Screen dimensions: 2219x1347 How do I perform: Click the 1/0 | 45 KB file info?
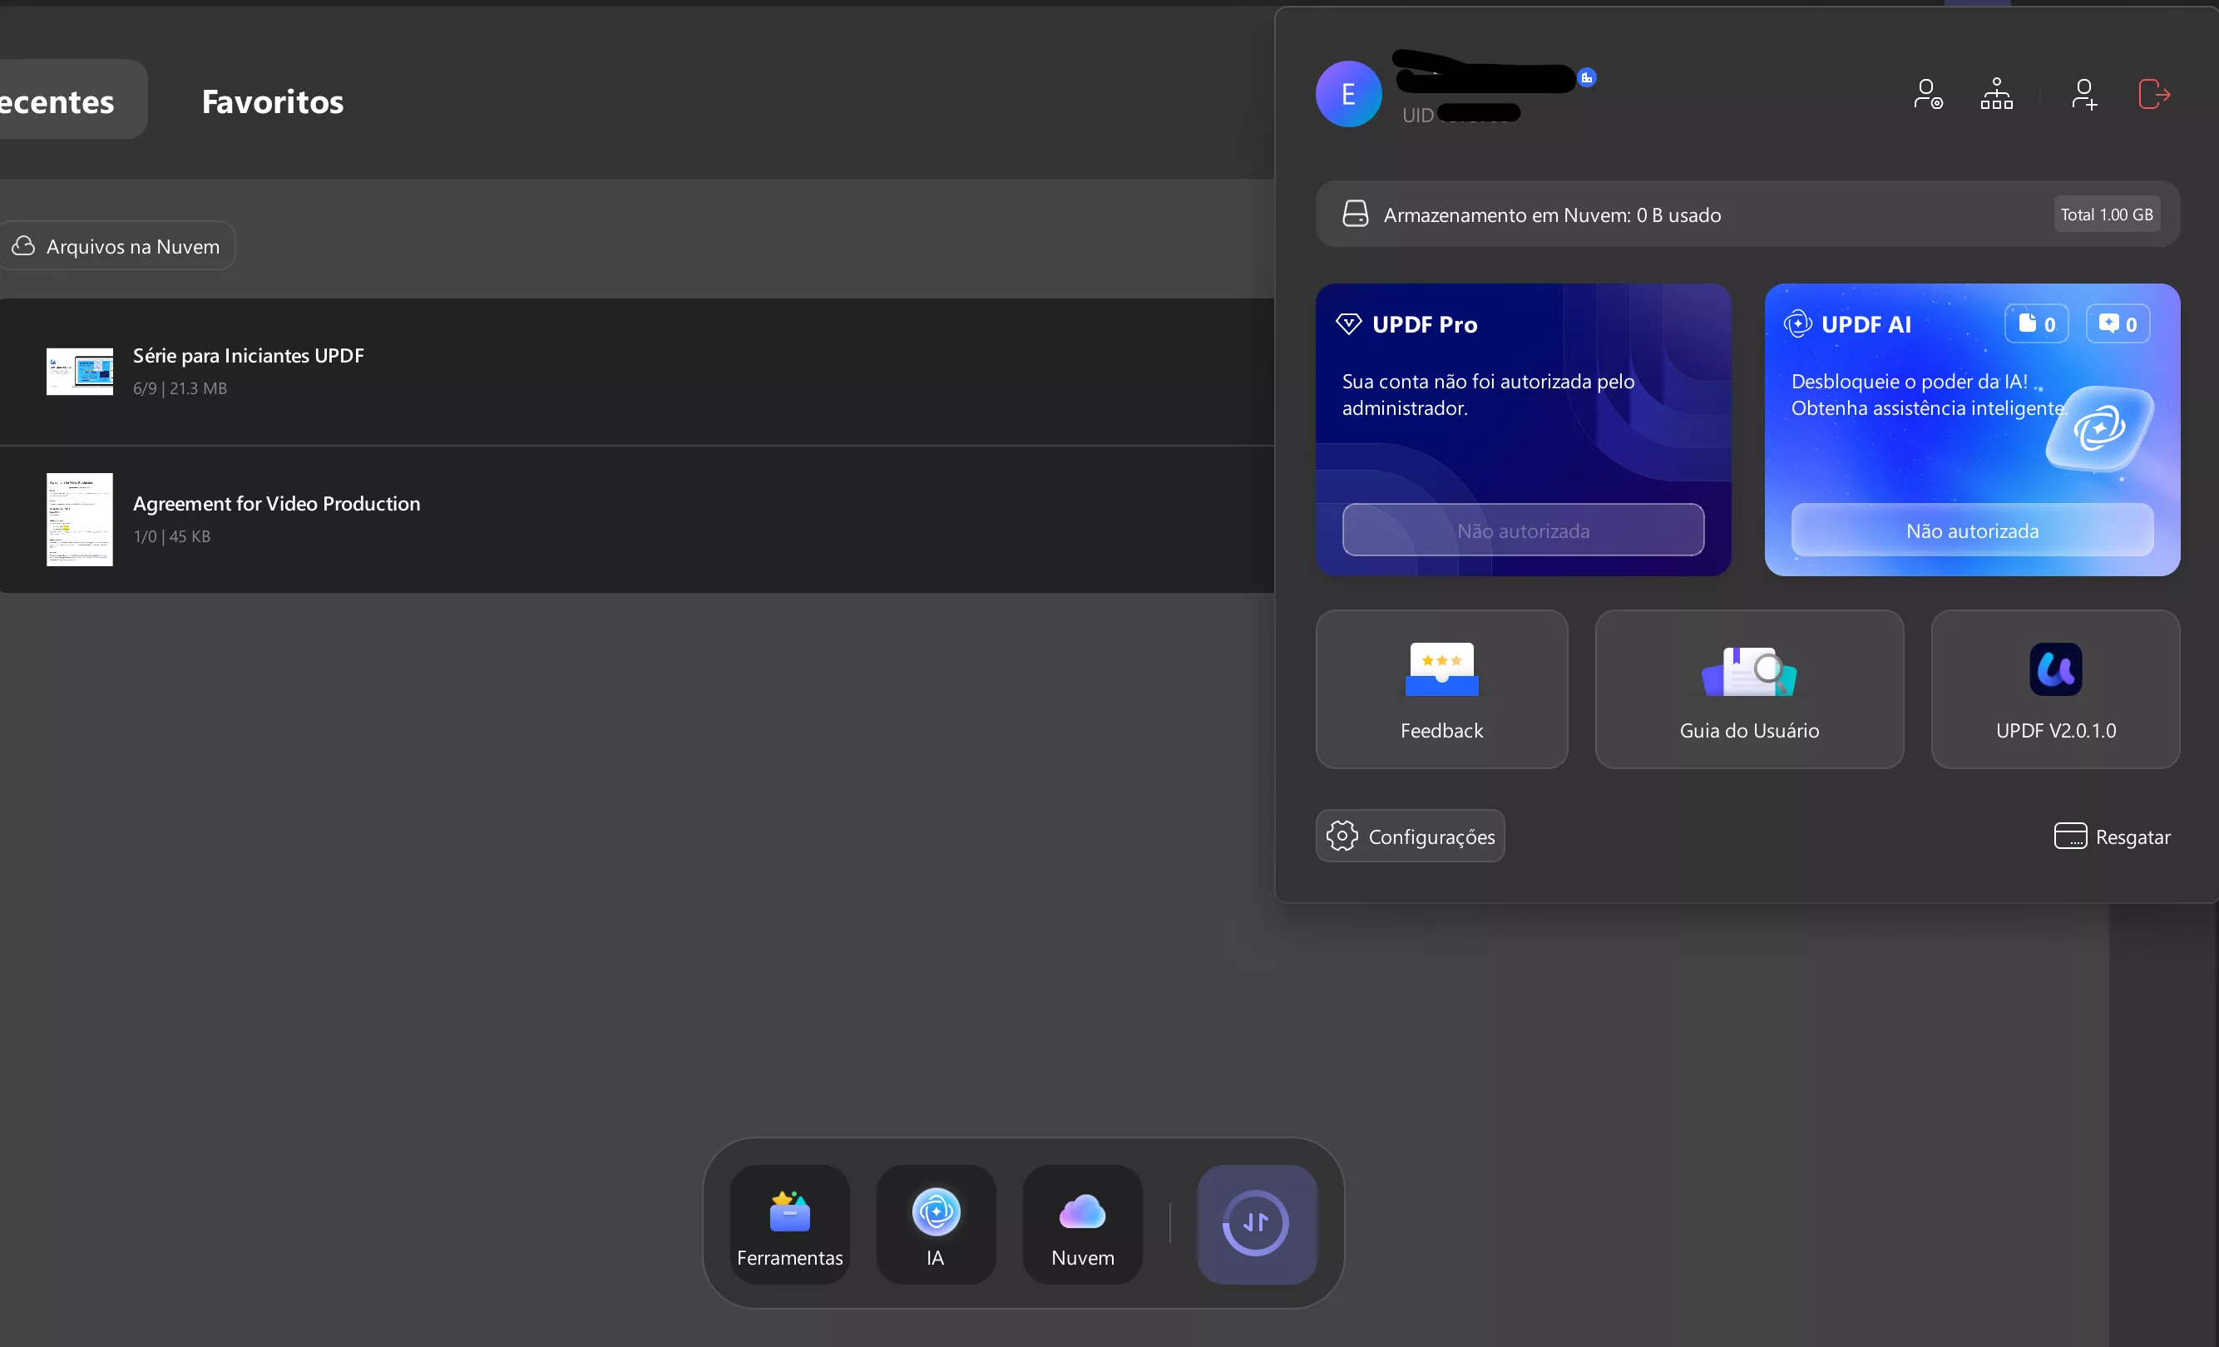tap(172, 535)
